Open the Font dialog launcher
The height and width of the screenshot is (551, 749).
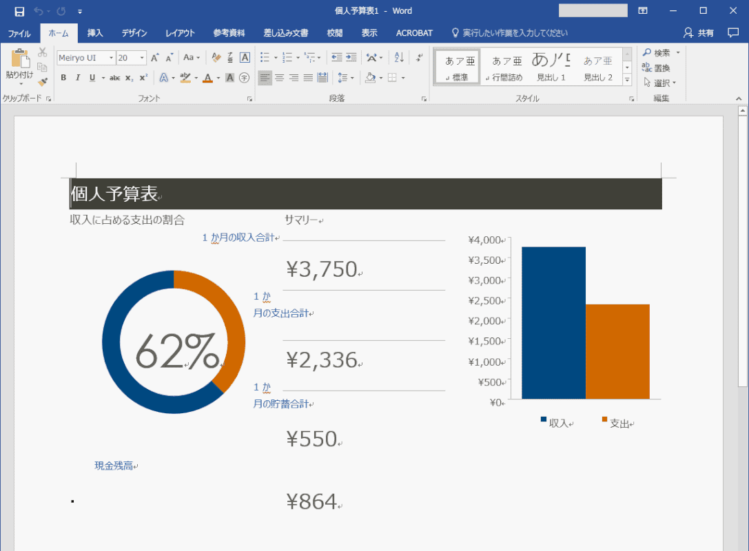point(249,99)
